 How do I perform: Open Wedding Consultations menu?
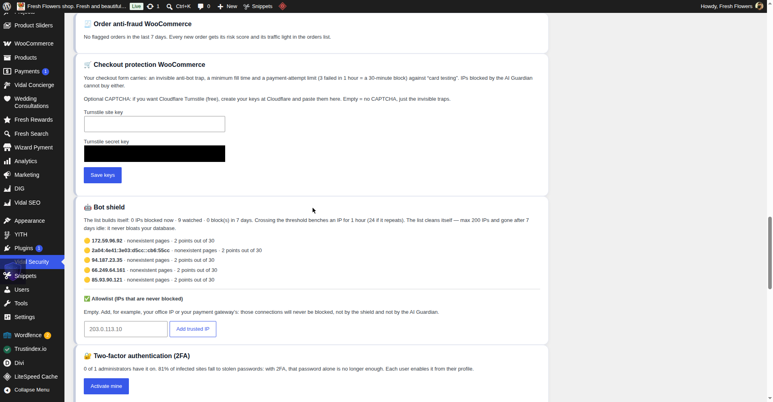[32, 102]
